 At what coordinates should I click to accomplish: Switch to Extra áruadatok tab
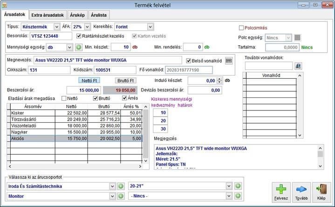pos(48,15)
